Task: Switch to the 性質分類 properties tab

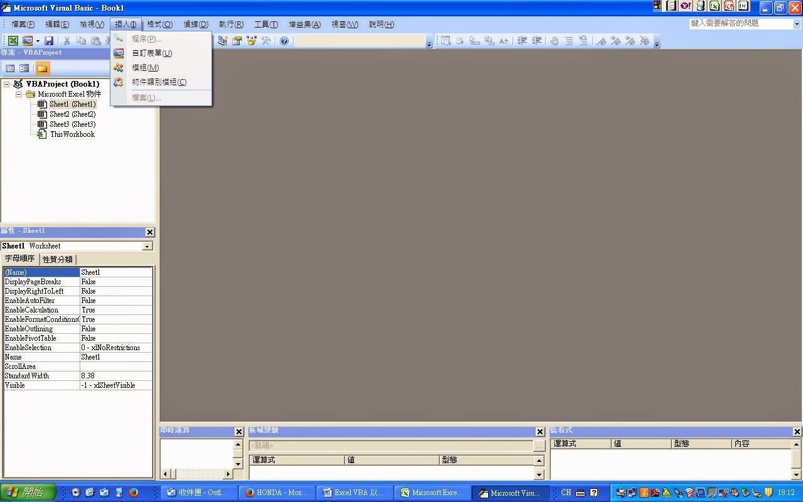Action: tap(58, 259)
